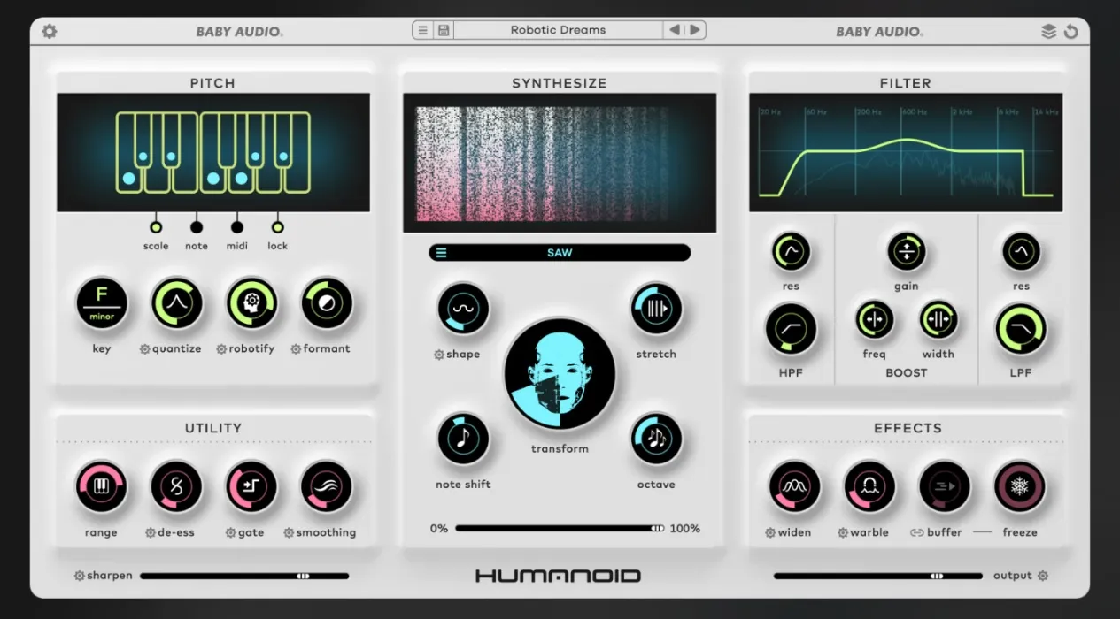Click the HUMANOID logo
1120x619 pixels.
coord(558,576)
